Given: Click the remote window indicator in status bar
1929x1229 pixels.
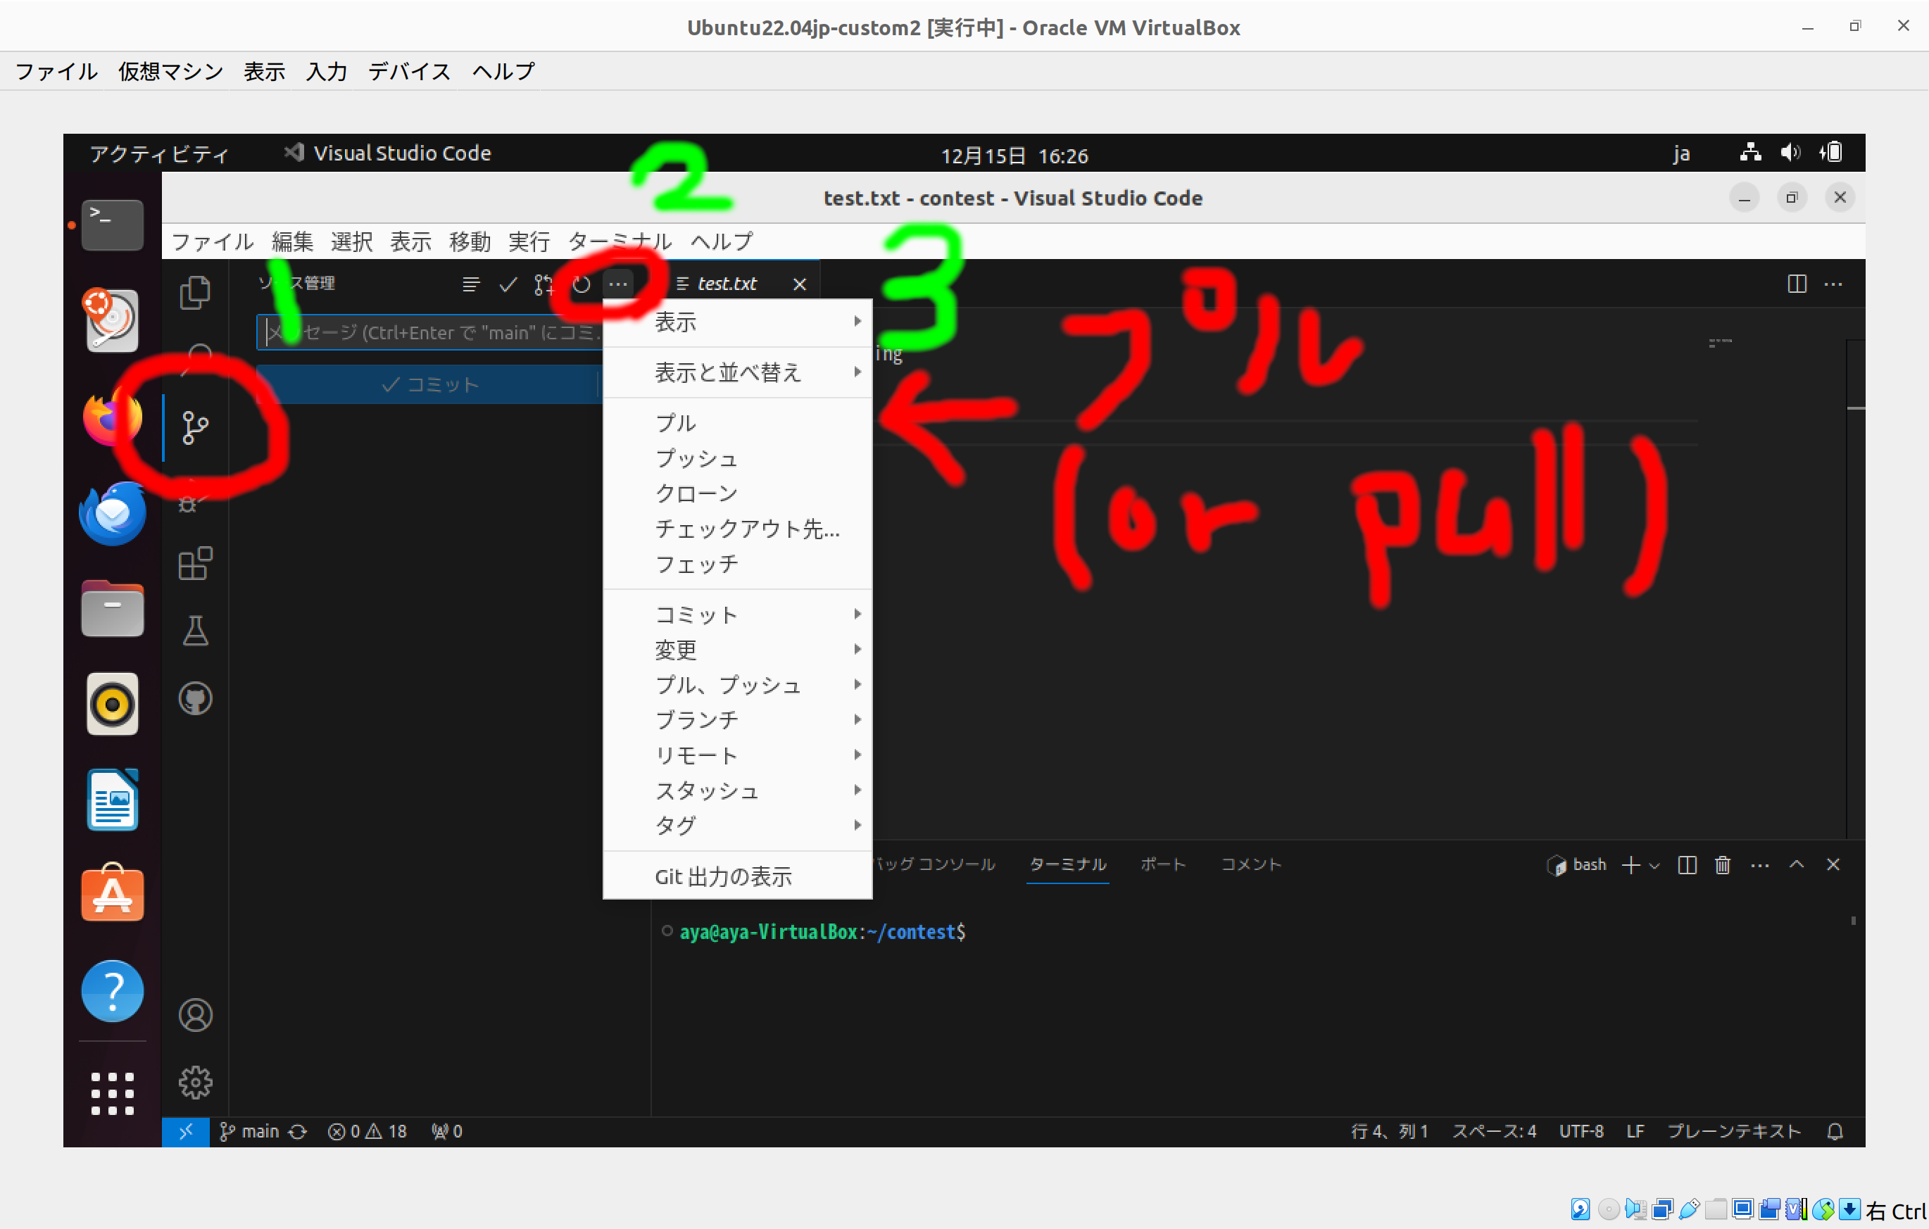Looking at the screenshot, I should (185, 1131).
